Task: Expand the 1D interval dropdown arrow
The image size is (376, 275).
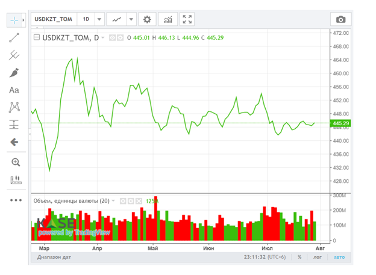Action: point(99,19)
